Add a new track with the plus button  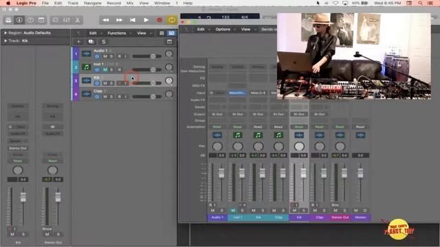(78, 42)
